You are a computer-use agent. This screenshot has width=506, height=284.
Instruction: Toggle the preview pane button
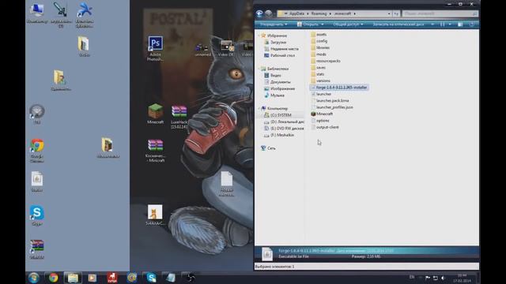pyautogui.click(x=460, y=24)
